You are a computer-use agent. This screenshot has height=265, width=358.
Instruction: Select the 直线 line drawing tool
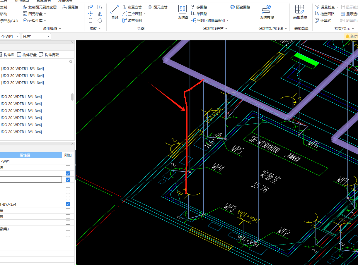click(x=115, y=12)
